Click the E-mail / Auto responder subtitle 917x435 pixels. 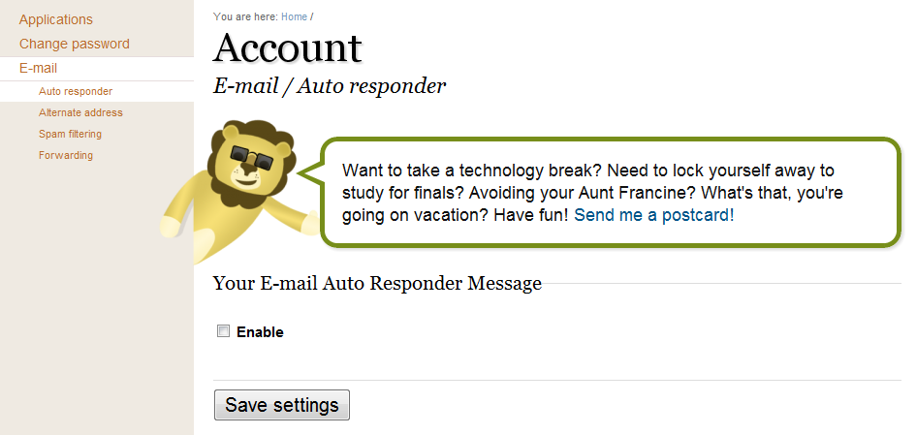[x=330, y=86]
